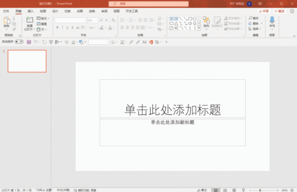Start Slide Show from status bar icon
Image resolution: width=297 pixels, height=192 pixels.
[x=244, y=190]
